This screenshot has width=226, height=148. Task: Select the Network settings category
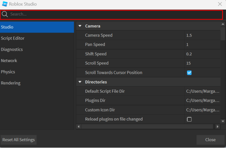coord(9,61)
